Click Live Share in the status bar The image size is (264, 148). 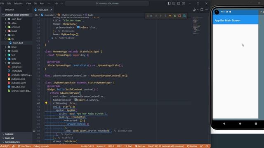point(24,146)
